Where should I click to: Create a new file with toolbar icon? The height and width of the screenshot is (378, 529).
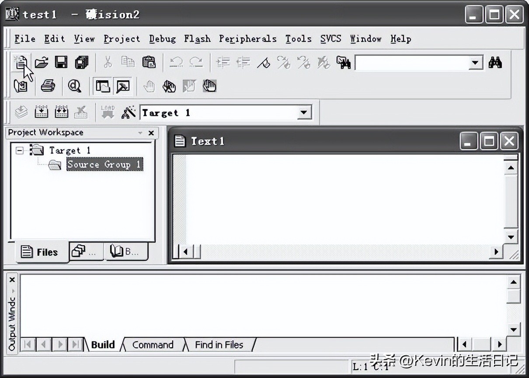pos(21,63)
